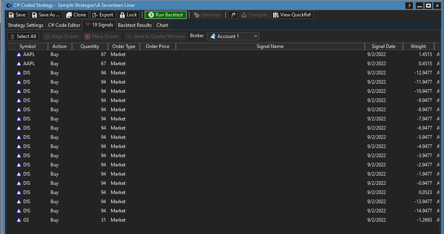
Task: Select the first AAPL signal row icon
Action: 19,54
